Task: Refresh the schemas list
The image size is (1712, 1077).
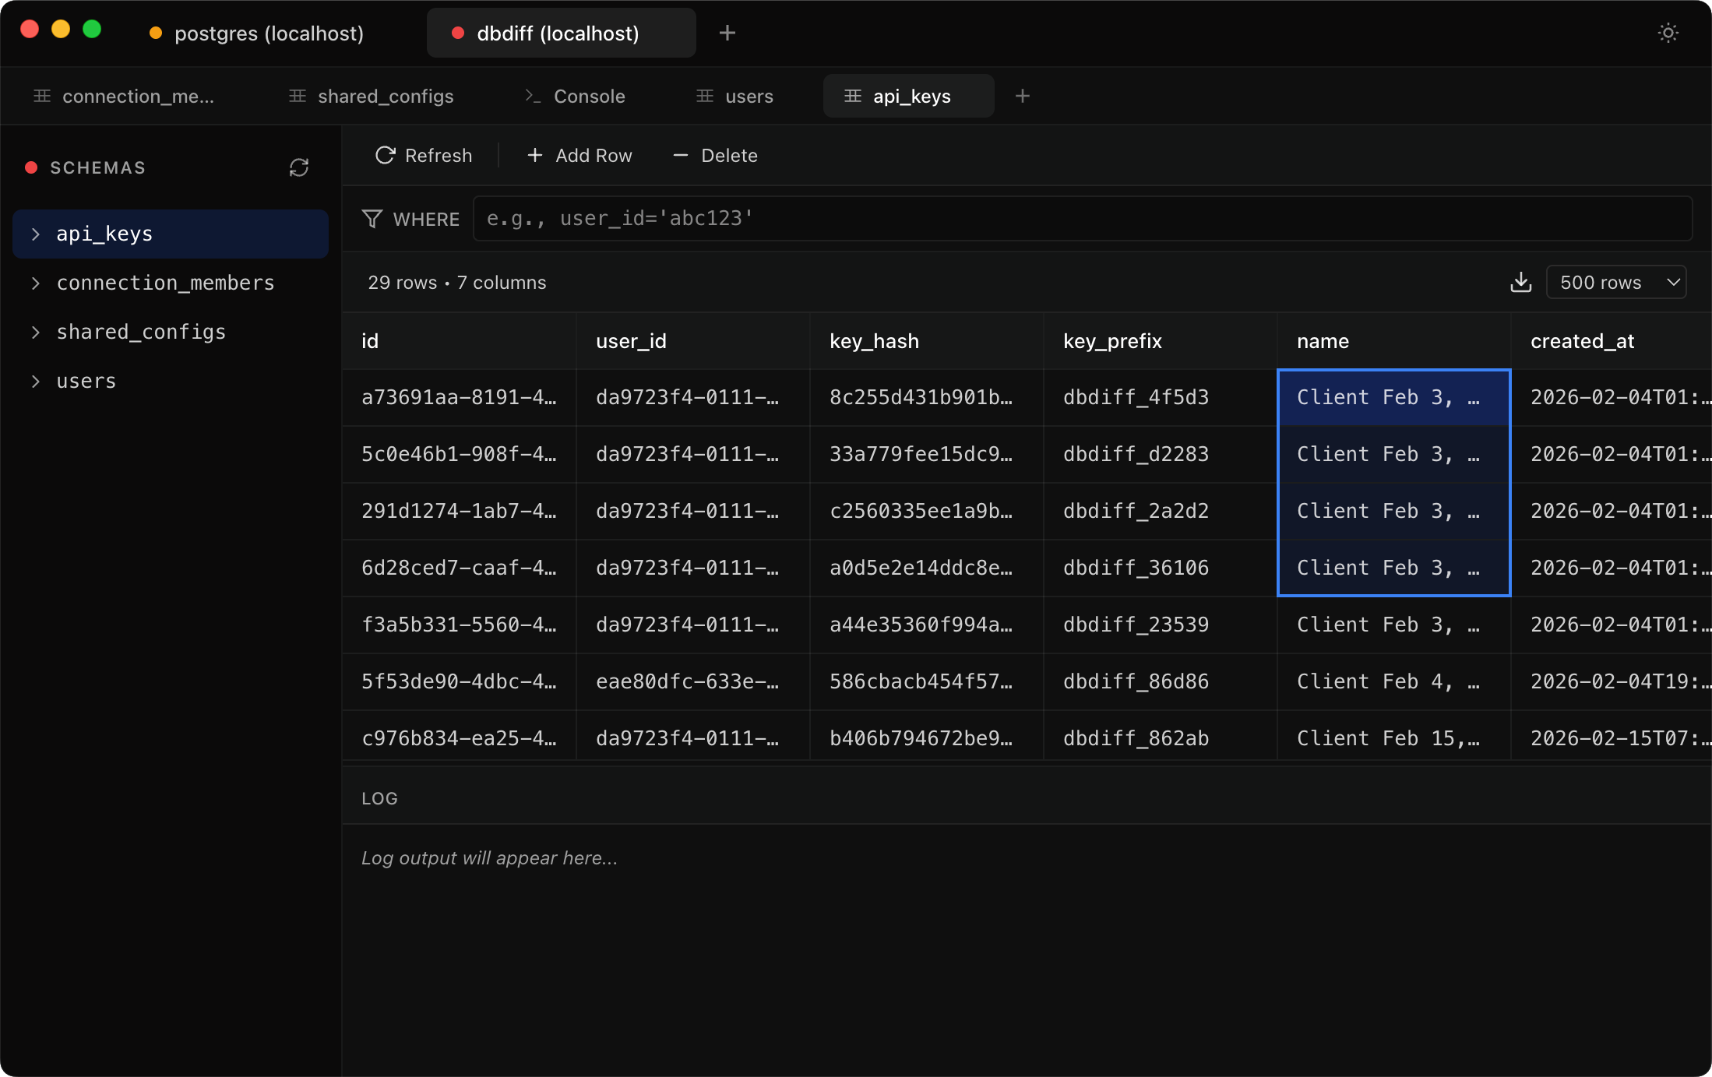Action: [x=300, y=167]
